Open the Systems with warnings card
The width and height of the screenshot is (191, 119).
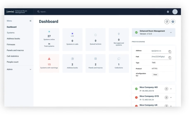click(x=49, y=63)
